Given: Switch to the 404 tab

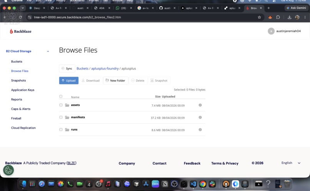Looking at the screenshot, I should 102,8.
